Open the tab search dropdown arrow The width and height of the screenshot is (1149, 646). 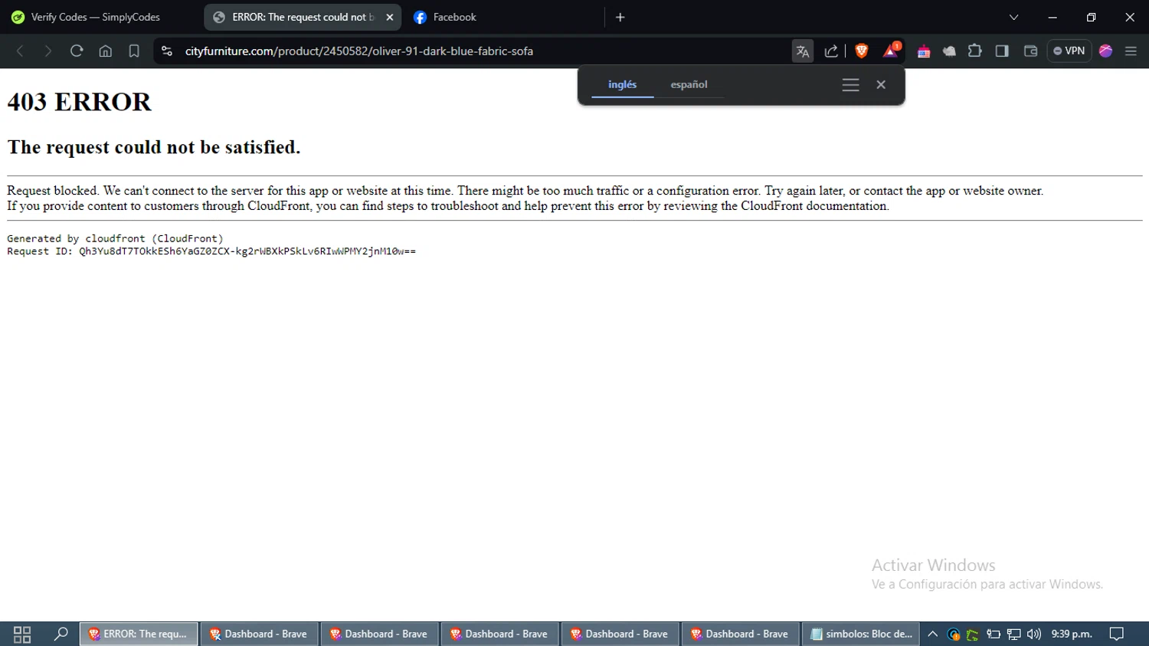tap(1013, 17)
